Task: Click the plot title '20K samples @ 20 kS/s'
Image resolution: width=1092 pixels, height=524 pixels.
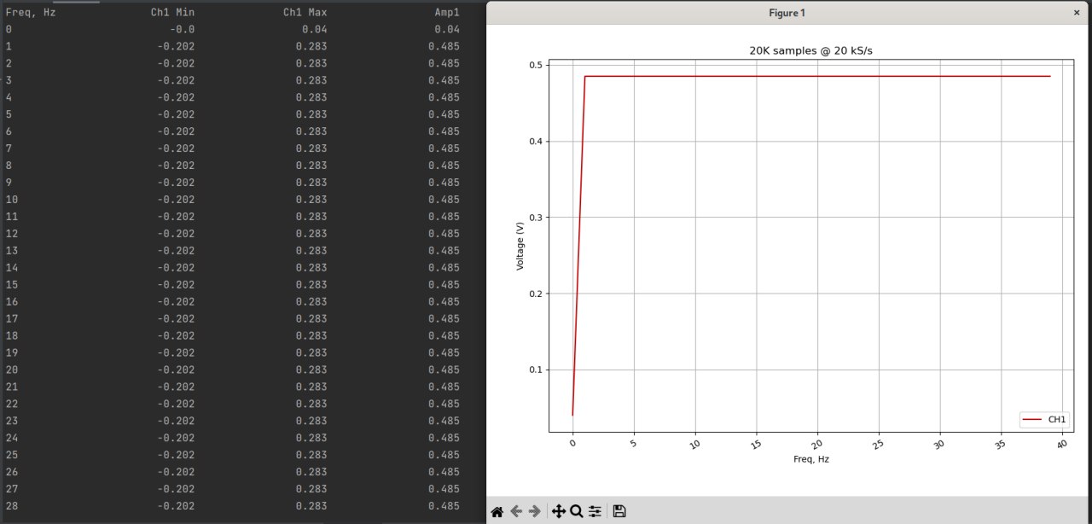Action: point(810,51)
